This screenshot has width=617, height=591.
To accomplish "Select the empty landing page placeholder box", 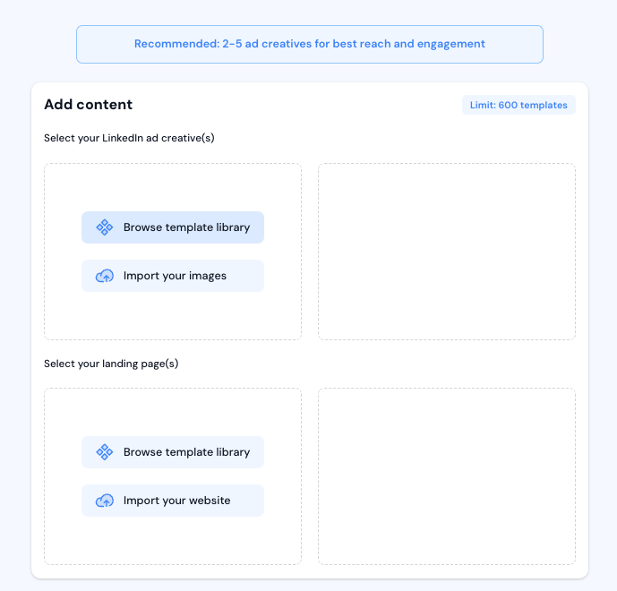I will point(447,476).
